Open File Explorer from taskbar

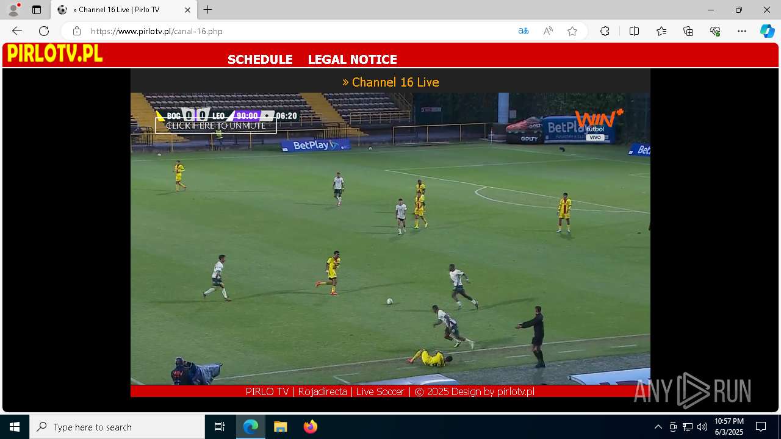click(x=281, y=427)
